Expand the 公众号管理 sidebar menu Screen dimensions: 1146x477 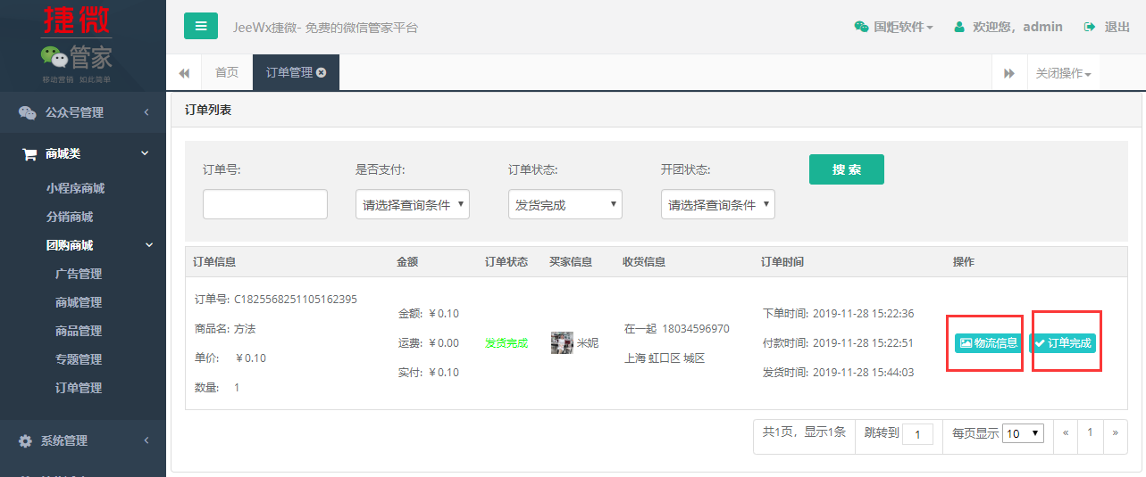[x=83, y=112]
